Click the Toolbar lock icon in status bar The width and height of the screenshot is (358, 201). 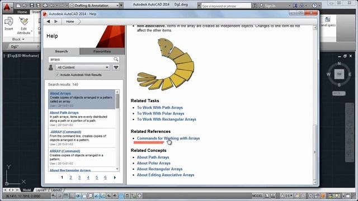pyautogui.click(x=317, y=196)
